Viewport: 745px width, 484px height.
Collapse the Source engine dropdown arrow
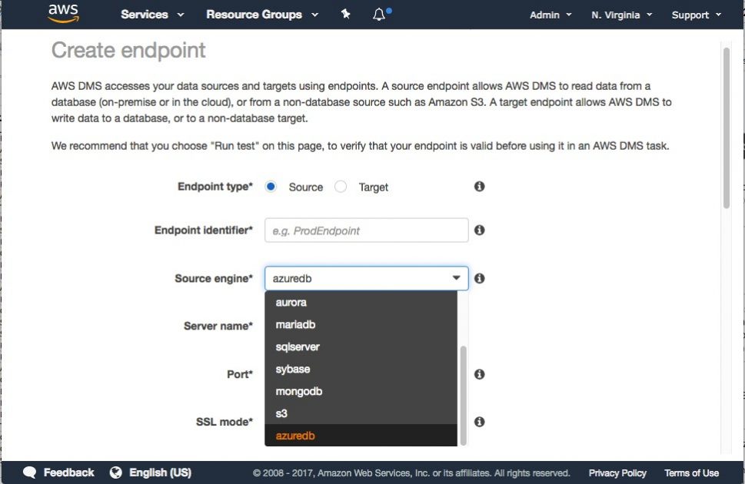click(455, 278)
